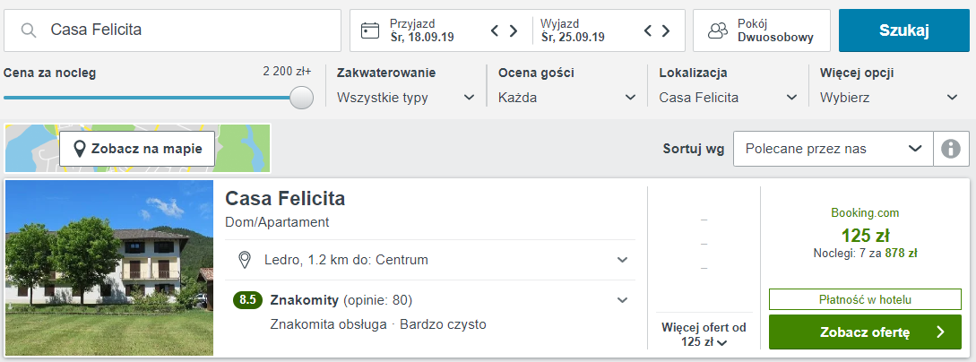Viewport: 976px width, 362px height.
Task: Open the Ocena gości dropdown
Action: pos(567,98)
